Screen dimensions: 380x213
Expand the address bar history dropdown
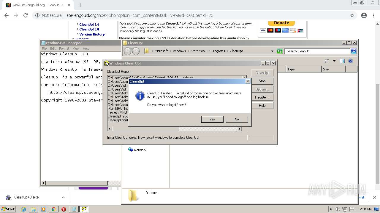[x=272, y=51]
